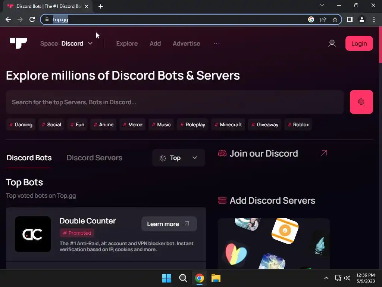Open the tab search chevron
This screenshot has height=287, width=382.
322,5
